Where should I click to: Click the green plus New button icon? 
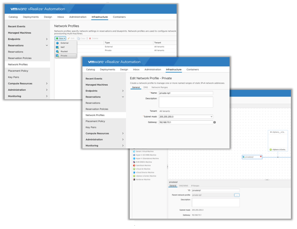(x=57, y=38)
